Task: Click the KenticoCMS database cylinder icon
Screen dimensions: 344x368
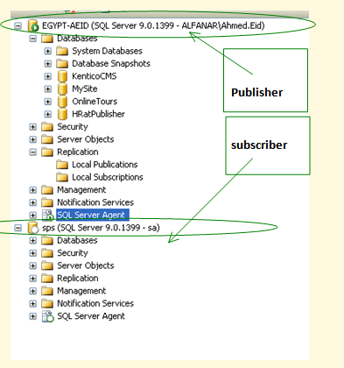Action: 62,76
